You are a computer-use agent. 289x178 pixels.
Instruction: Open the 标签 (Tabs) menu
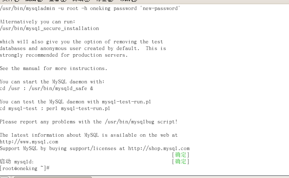coord(105,0)
